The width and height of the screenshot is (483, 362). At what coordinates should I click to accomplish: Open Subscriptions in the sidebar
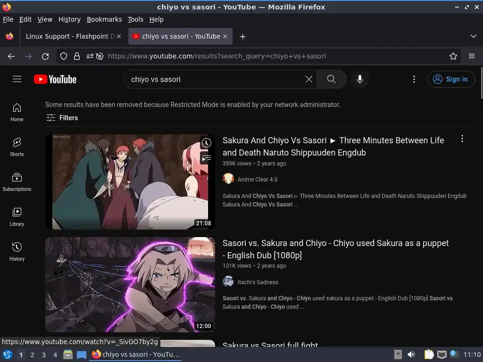tap(17, 182)
